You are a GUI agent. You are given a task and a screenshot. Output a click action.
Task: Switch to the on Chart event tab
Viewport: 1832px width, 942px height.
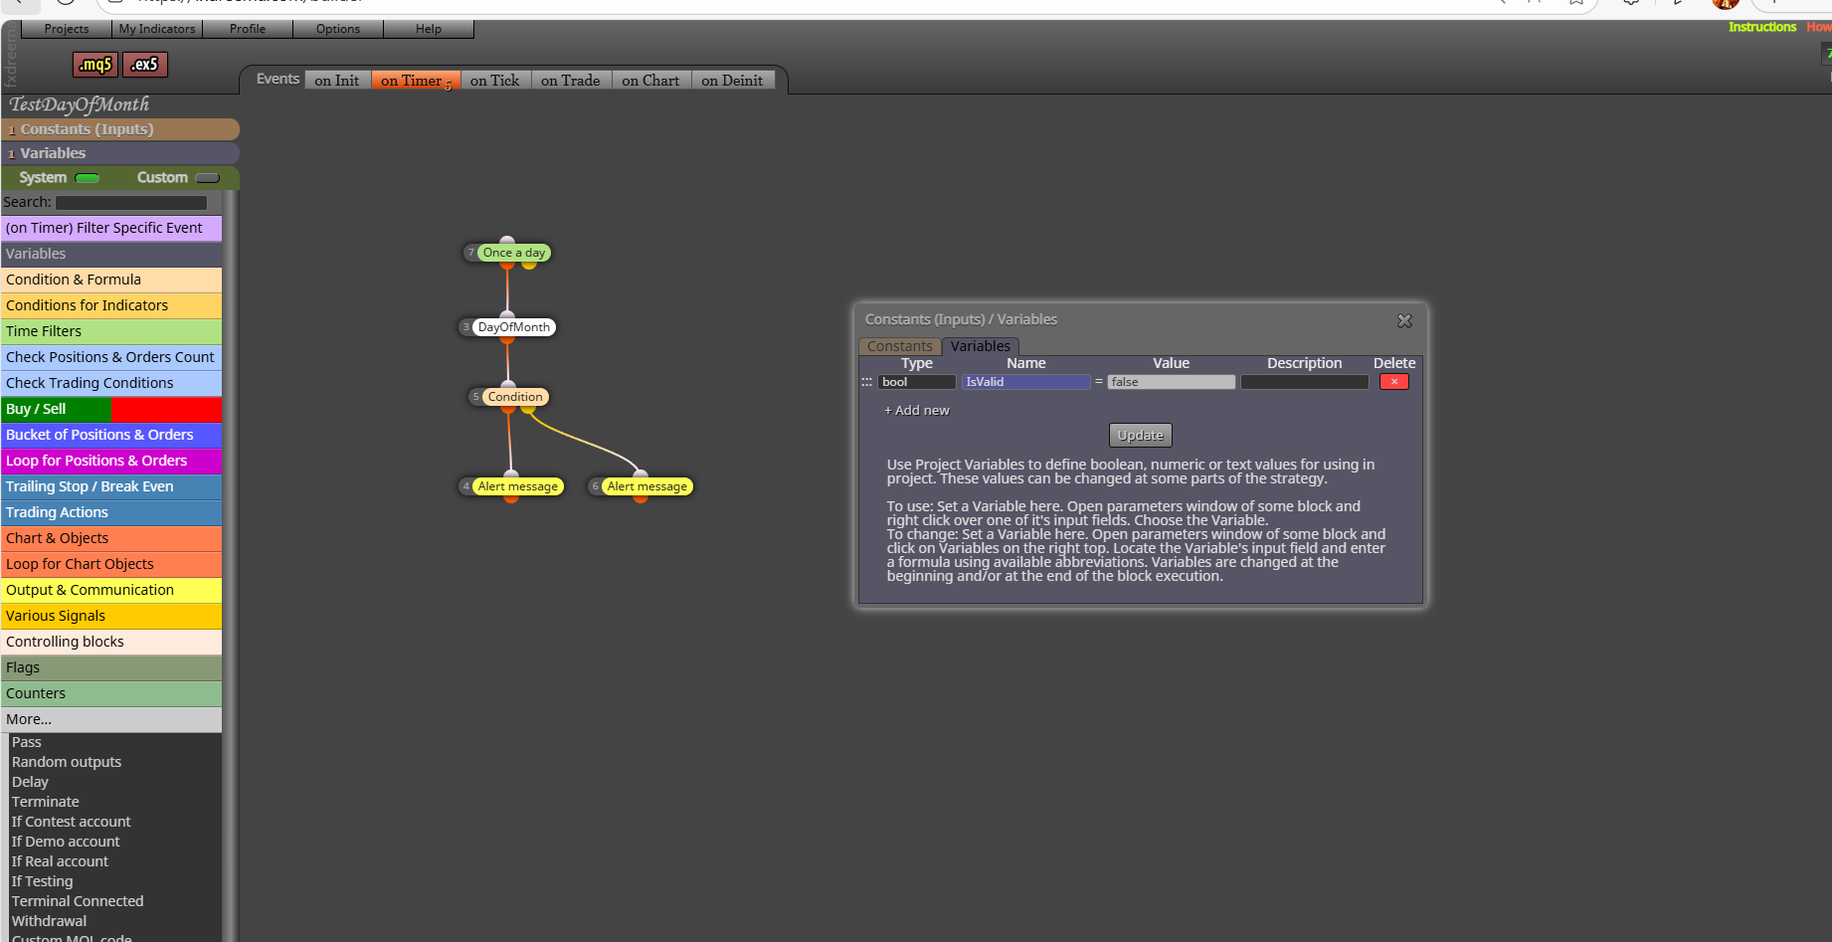coord(650,81)
